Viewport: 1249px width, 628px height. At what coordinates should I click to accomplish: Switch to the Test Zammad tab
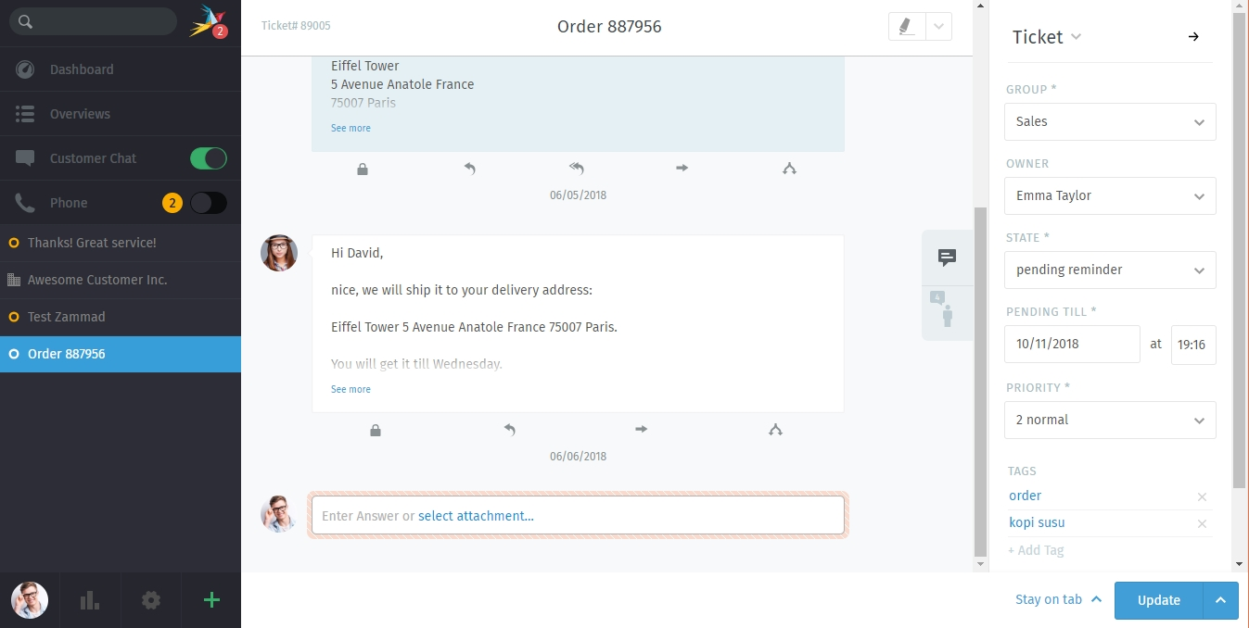coord(121,317)
